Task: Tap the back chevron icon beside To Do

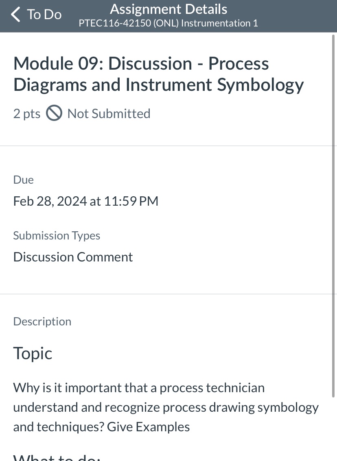Action: tap(15, 14)
